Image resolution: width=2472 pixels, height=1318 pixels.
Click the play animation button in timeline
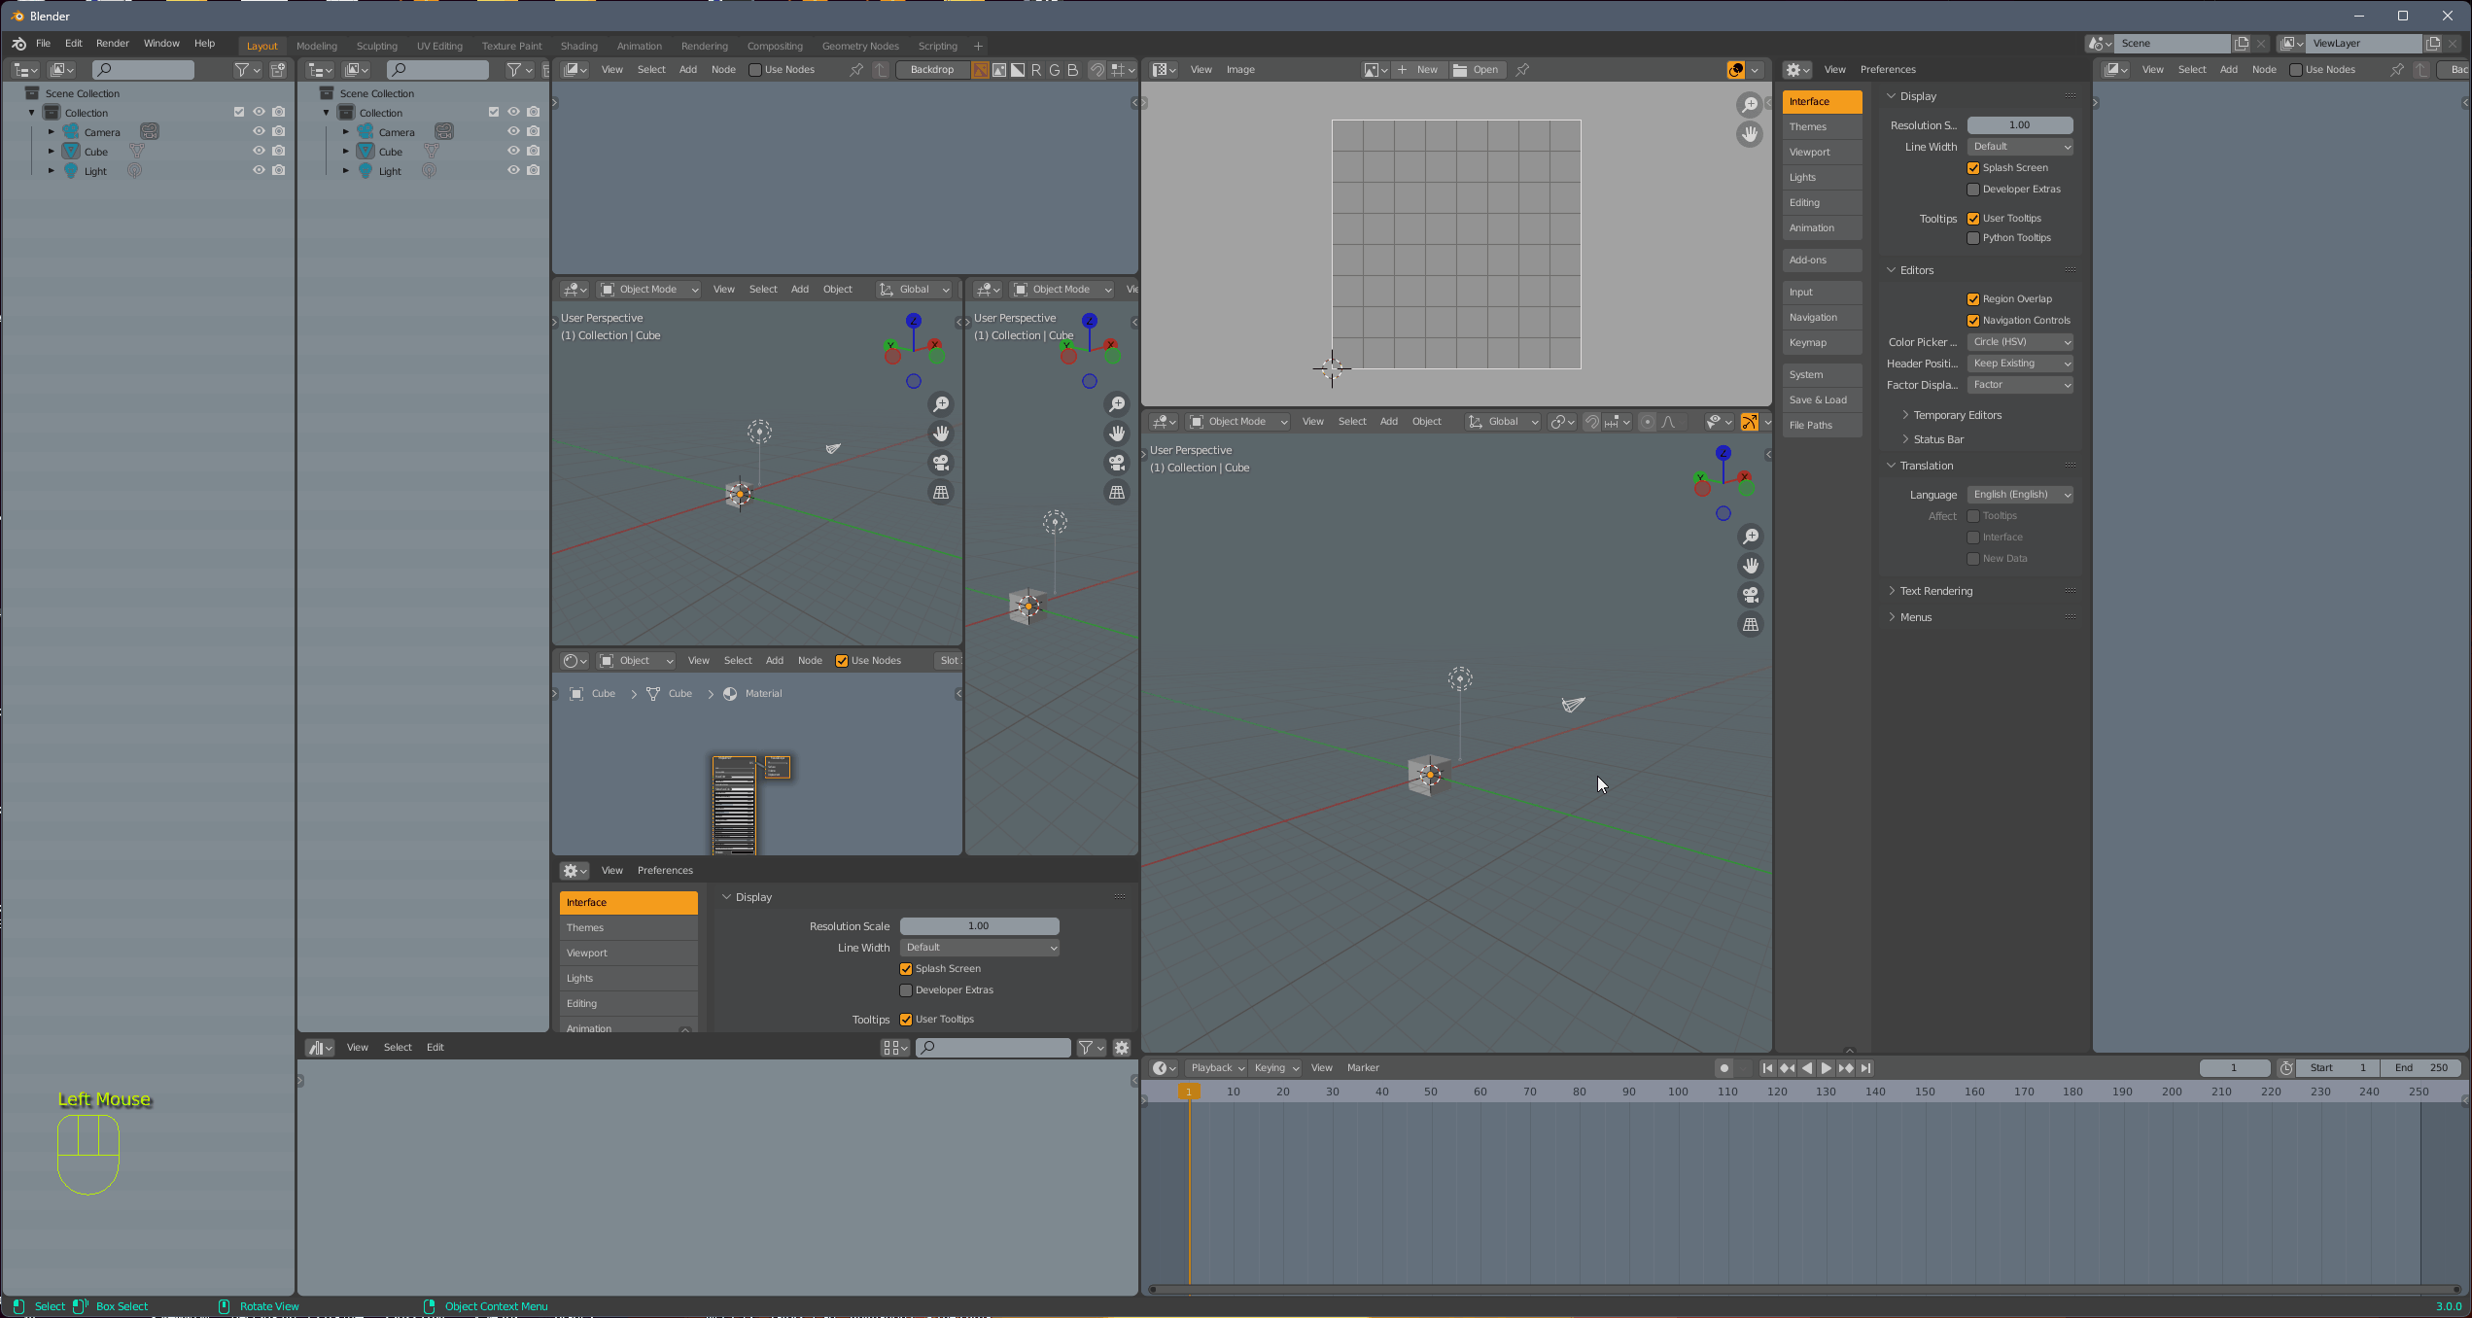point(1826,1067)
